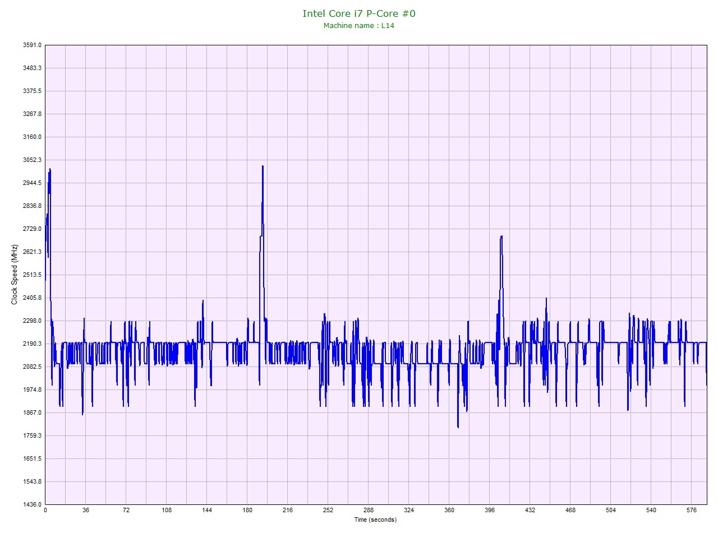Click the spike peak near 405 seconds
The image size is (718, 538).
[x=501, y=236]
